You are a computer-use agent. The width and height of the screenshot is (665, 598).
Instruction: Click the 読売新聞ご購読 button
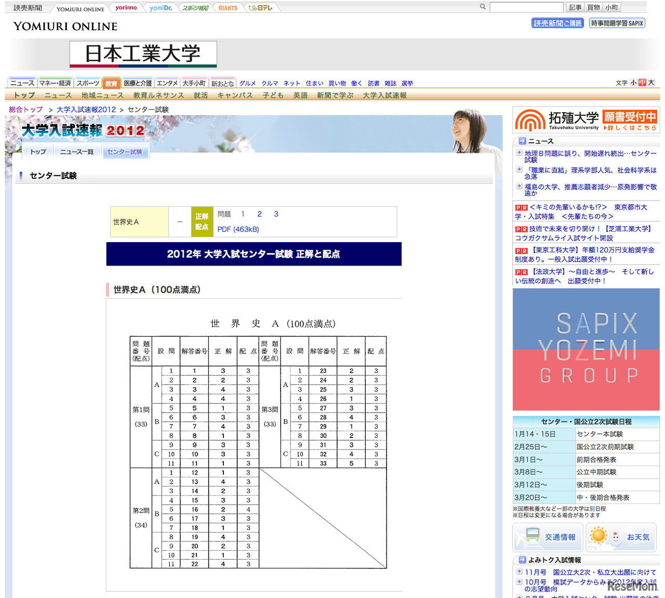click(x=557, y=23)
